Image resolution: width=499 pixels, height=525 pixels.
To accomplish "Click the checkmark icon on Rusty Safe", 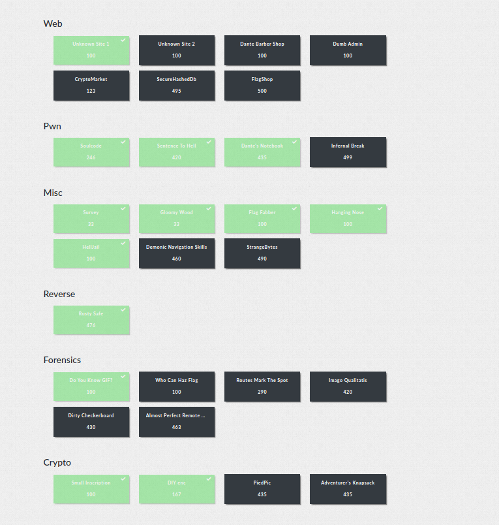I will [123, 310].
